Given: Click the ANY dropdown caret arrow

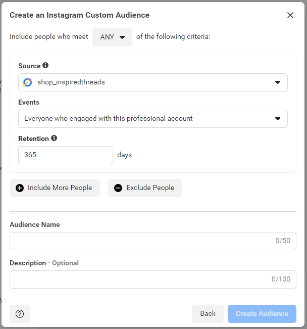Looking at the screenshot, I should click(x=122, y=37).
